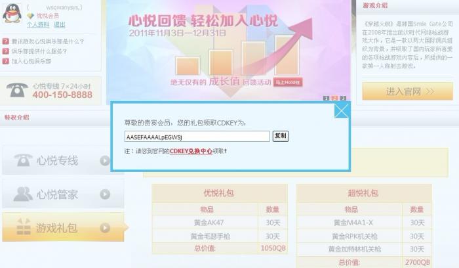Select the 游戏礼包 menu item
Image resolution: width=459 pixels, height=268 pixels.
tap(63, 227)
